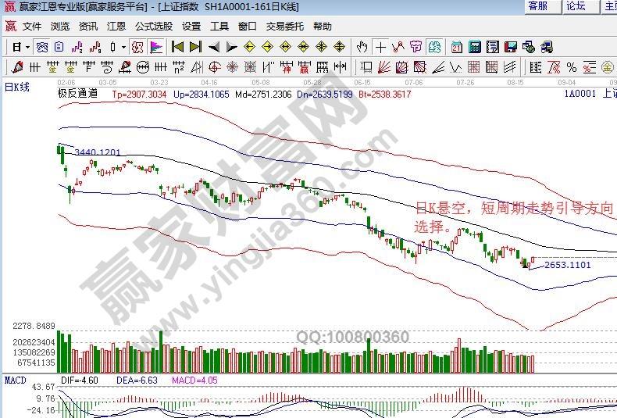The height and width of the screenshot is (418, 617).
Task: Open the 公式选股 menu
Action: click(154, 26)
